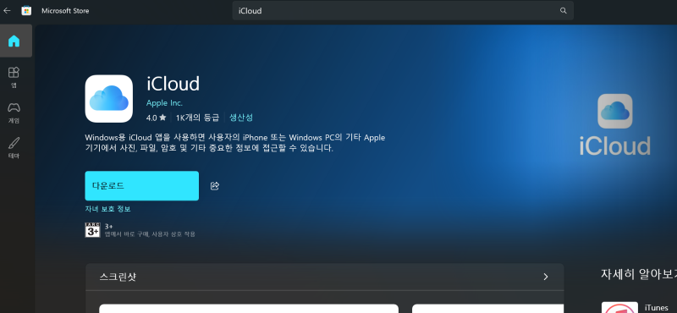Click the 4.0 star rating
The width and height of the screenshot is (677, 313).
pos(156,118)
